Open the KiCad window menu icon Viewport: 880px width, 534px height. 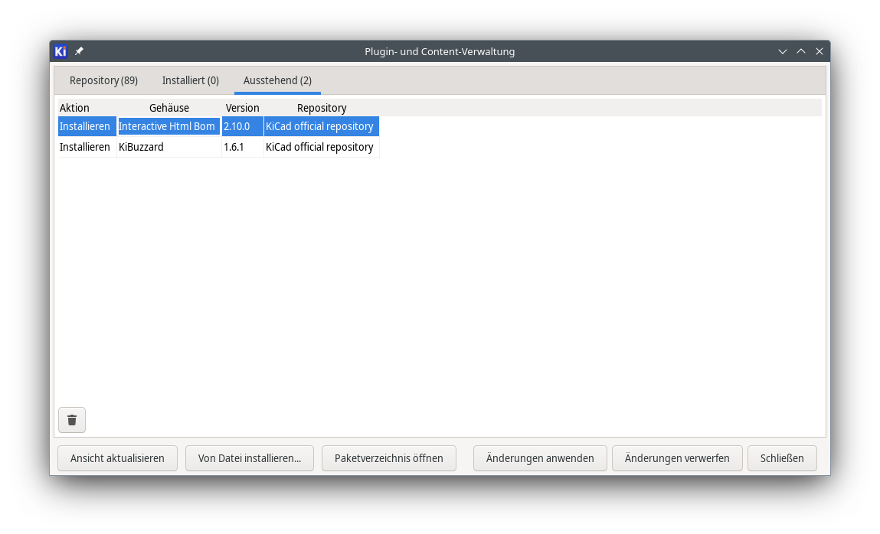(61, 51)
